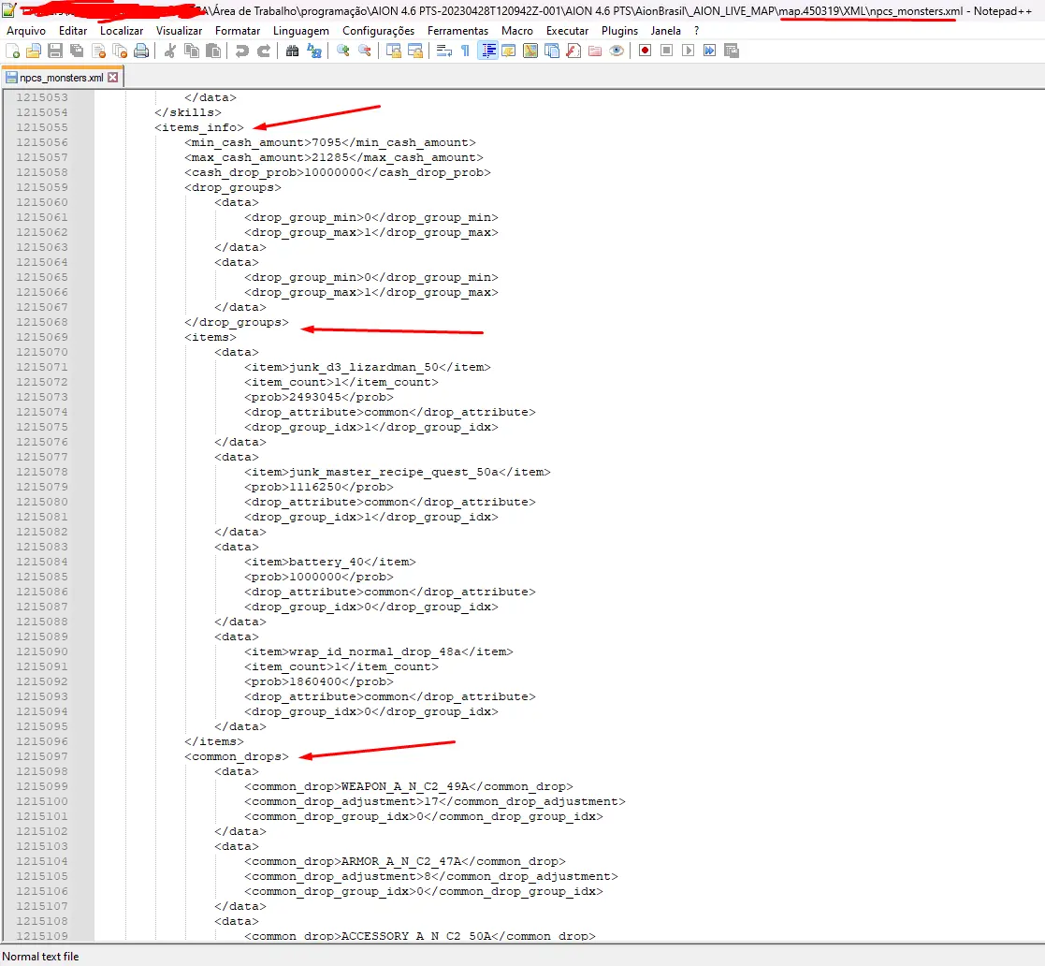Click the Copy toolbar icon
This screenshot has height=966, width=1045.
(x=192, y=51)
